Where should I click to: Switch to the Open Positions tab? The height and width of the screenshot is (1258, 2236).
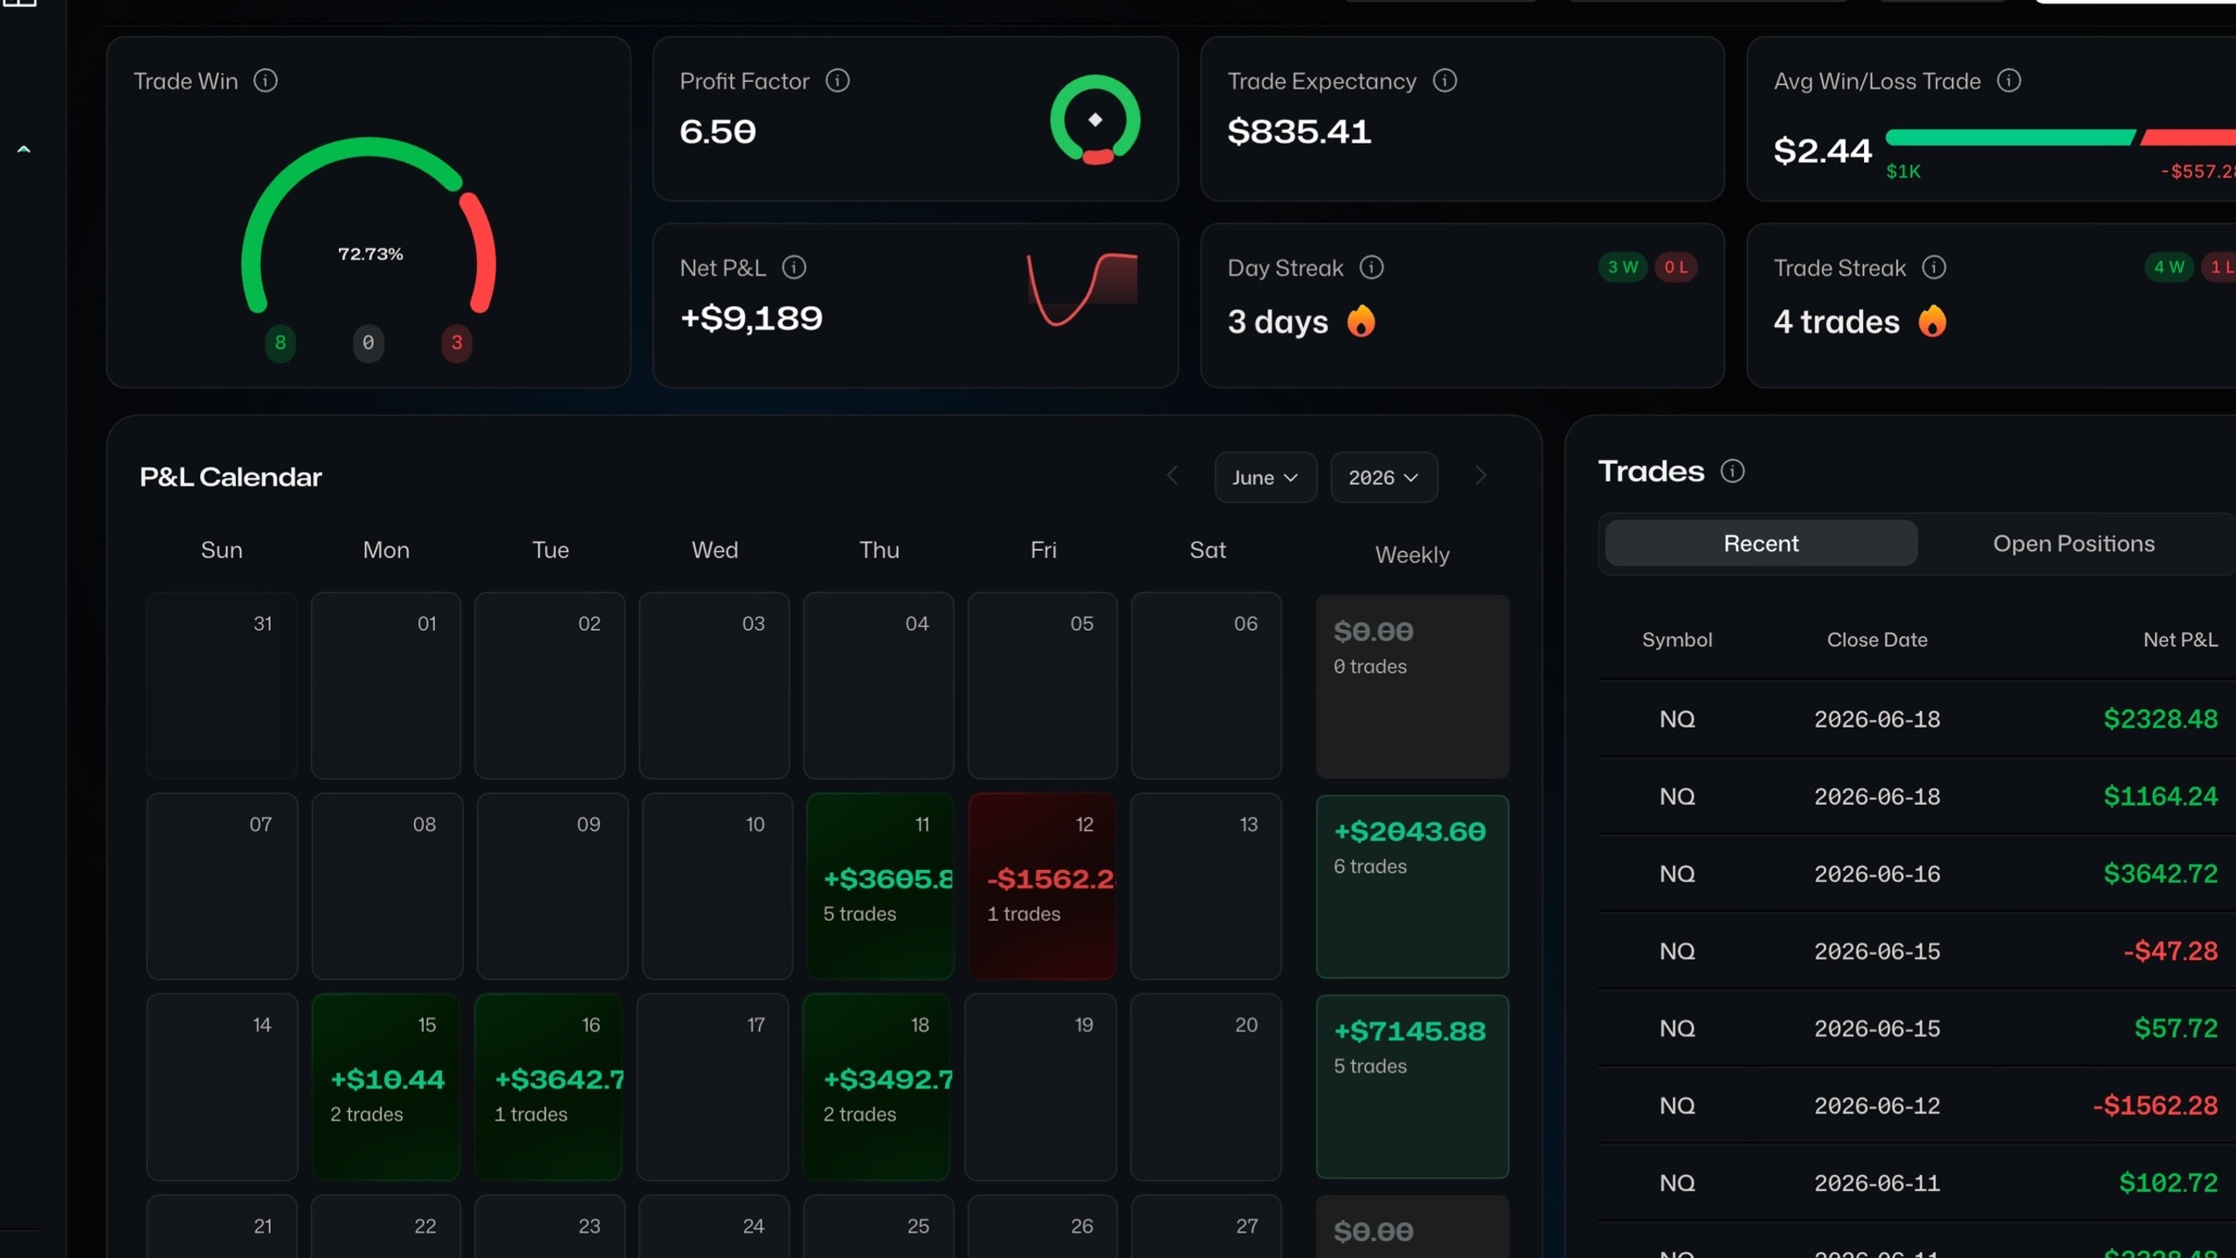tap(2074, 543)
